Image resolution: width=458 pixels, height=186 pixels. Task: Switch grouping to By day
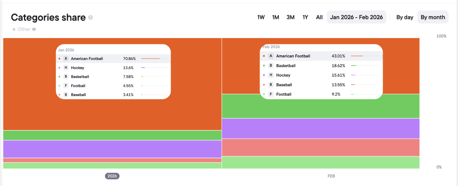pos(405,17)
